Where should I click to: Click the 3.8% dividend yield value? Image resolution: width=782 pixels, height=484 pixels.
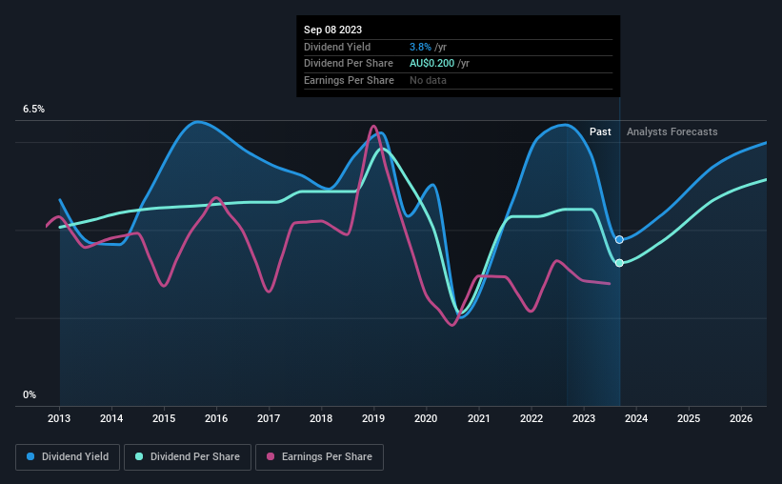[420, 47]
